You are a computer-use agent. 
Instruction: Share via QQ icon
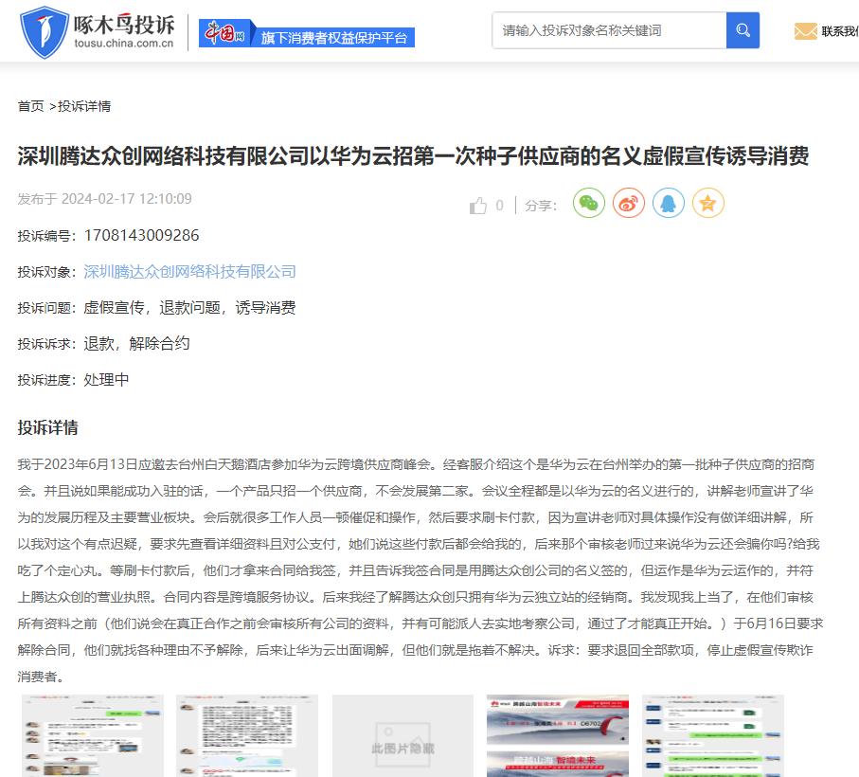[x=668, y=203]
